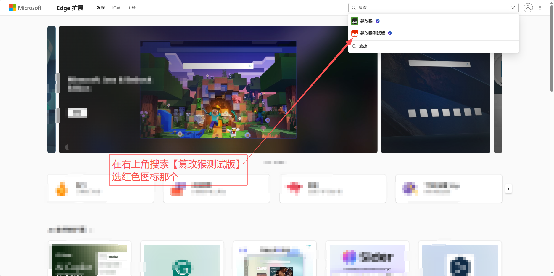
Task: Clear the search with the X button
Action: pyautogui.click(x=513, y=8)
